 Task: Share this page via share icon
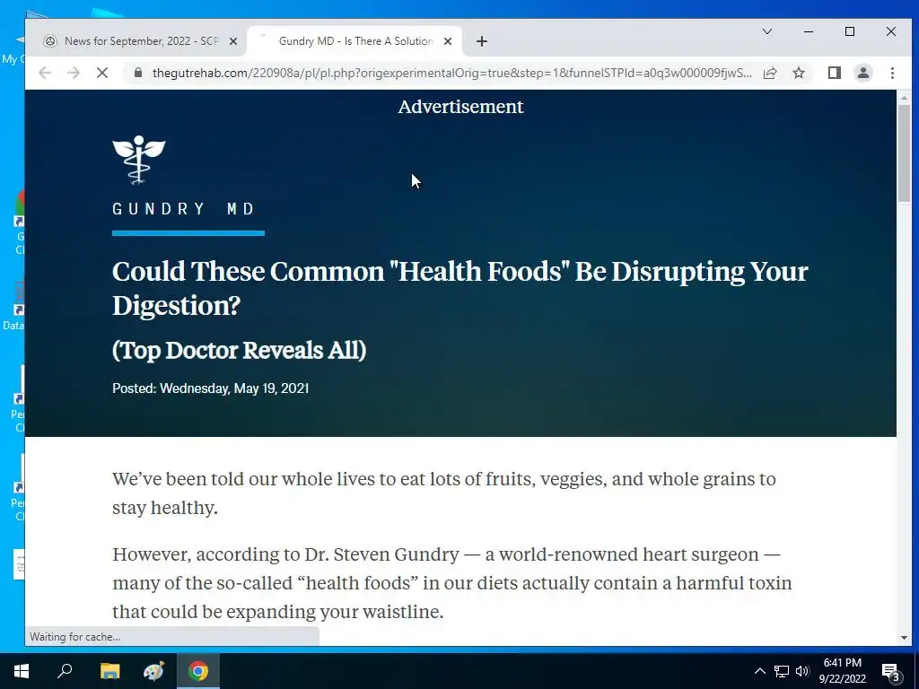point(770,73)
